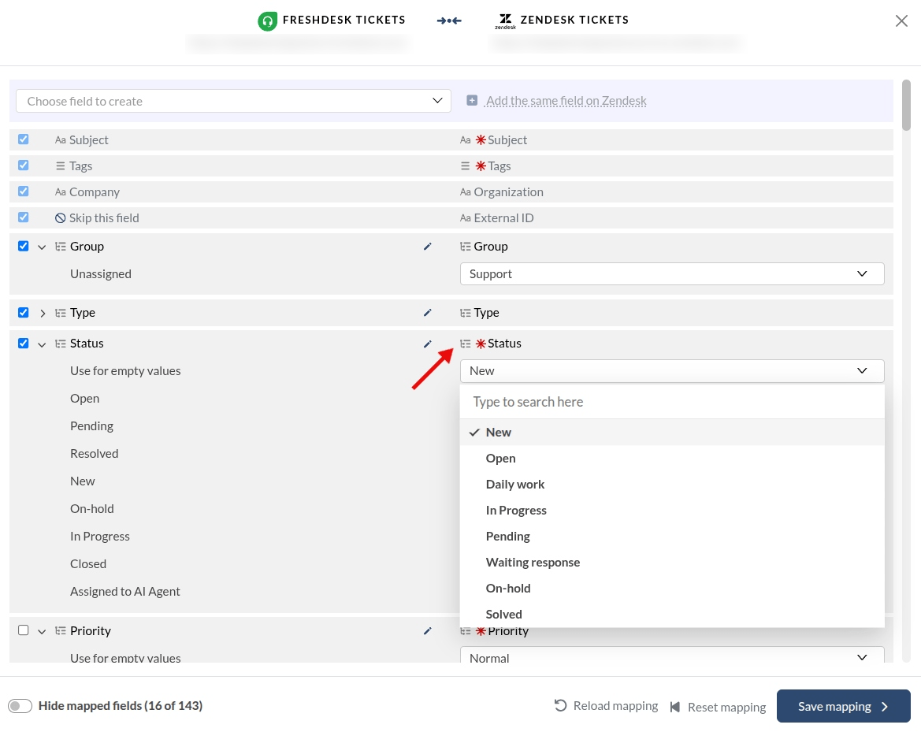This screenshot has width=921, height=732.
Task: Edit the Group field with pencil icon
Action: coord(428,247)
